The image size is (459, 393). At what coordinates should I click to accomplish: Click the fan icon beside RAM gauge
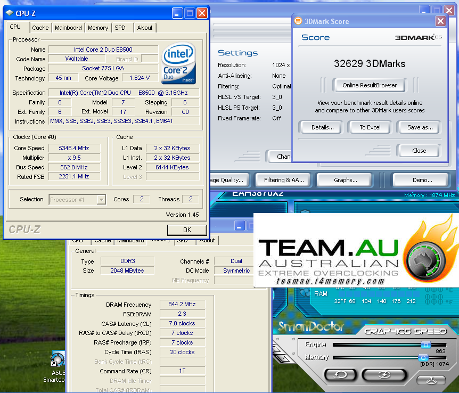305,292
